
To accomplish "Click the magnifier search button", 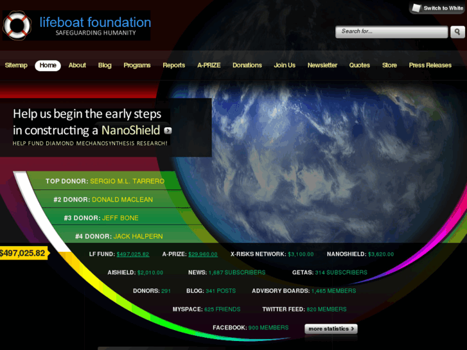I will 457,32.
